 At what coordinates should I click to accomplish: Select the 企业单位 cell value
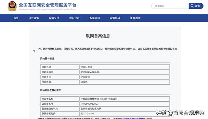click(x=124, y=77)
